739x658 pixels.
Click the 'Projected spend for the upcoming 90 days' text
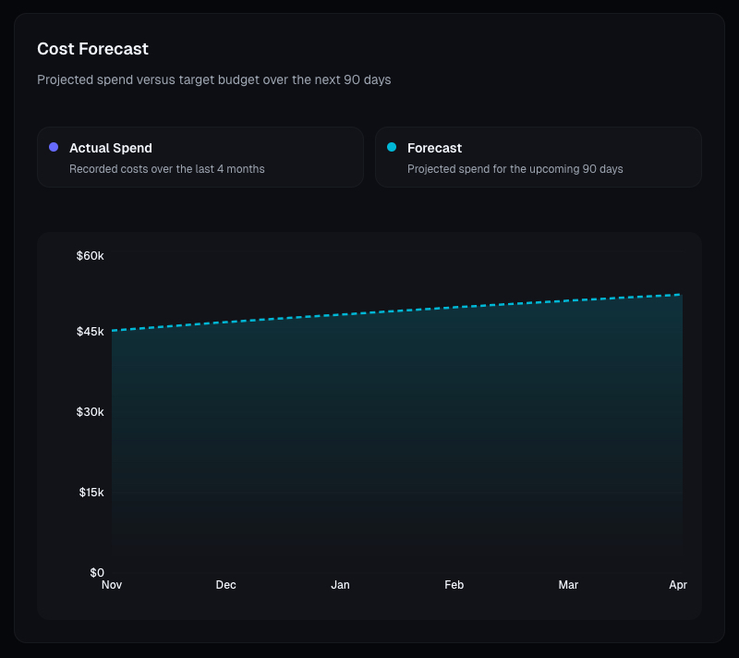click(515, 169)
